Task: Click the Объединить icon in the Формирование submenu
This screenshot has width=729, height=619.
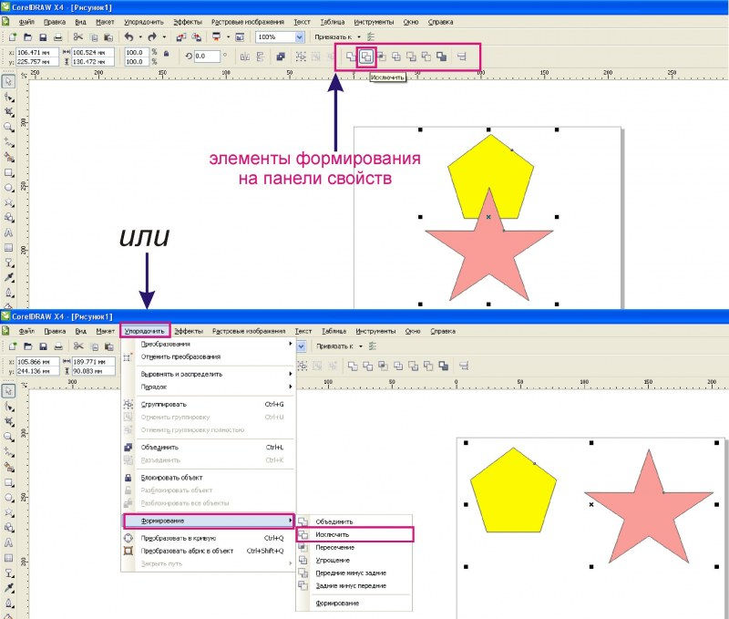Action: 305,521
